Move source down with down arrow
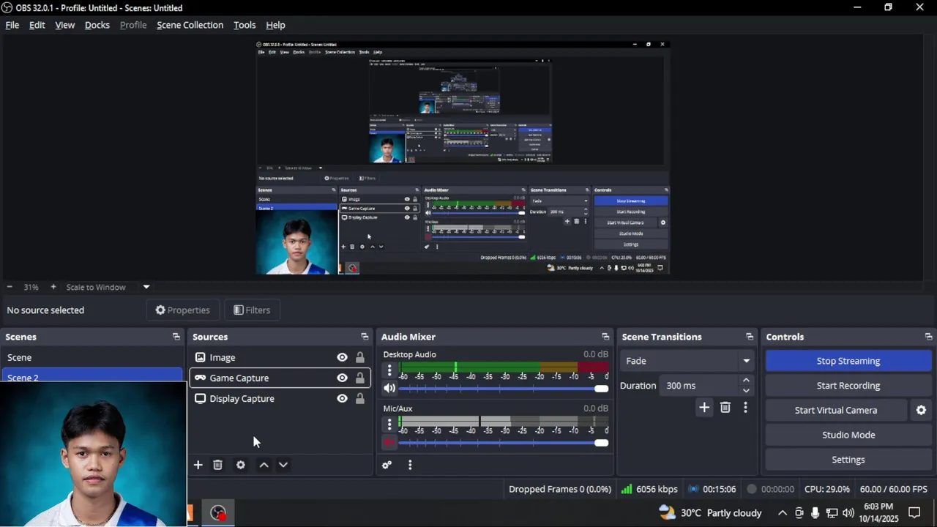The width and height of the screenshot is (937, 527). [x=283, y=465]
